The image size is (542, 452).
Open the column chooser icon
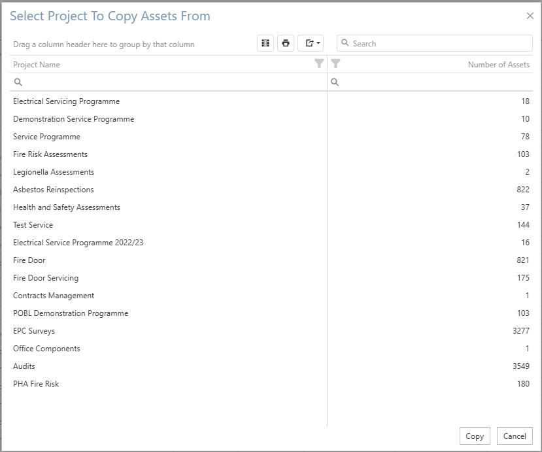265,43
